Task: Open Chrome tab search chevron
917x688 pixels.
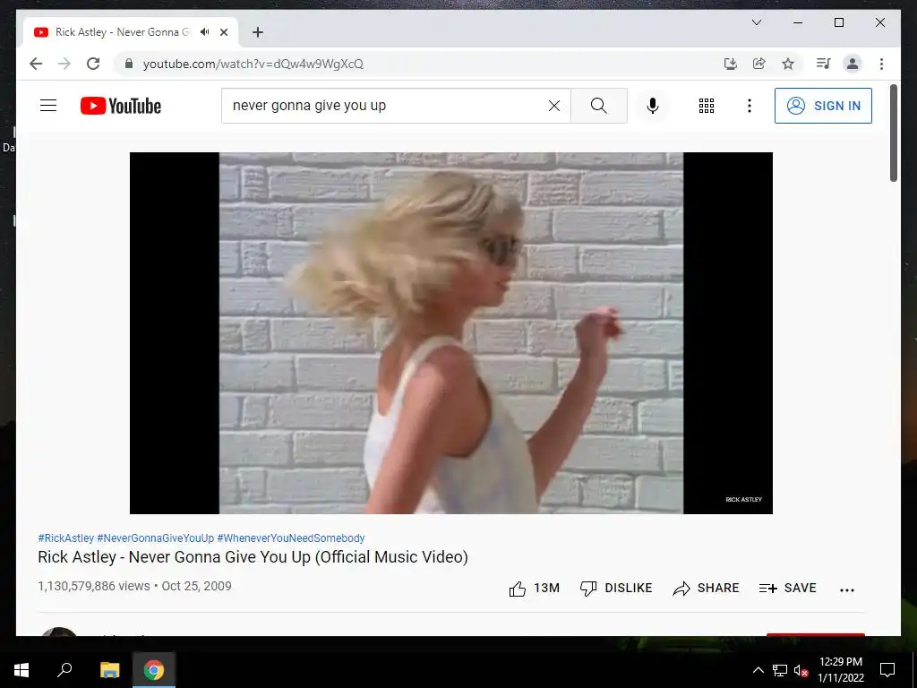Action: (756, 22)
